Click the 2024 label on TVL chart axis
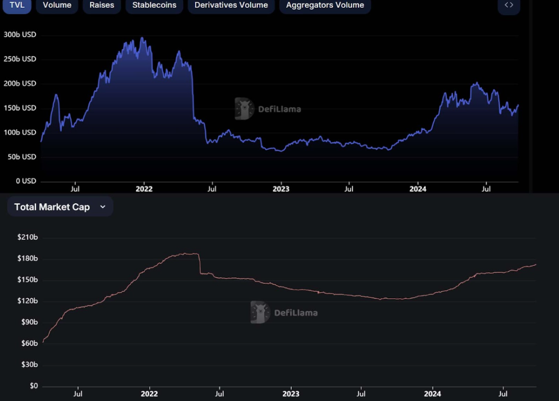559x401 pixels. tap(418, 189)
